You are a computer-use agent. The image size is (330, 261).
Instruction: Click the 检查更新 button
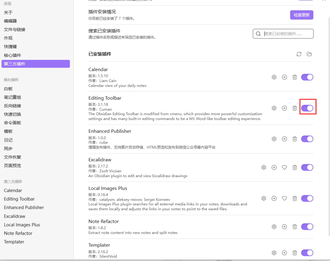click(x=301, y=15)
